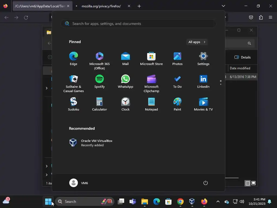Close the C:/Users/vm6/AppData tab
The image size is (277, 208).
point(68,6)
